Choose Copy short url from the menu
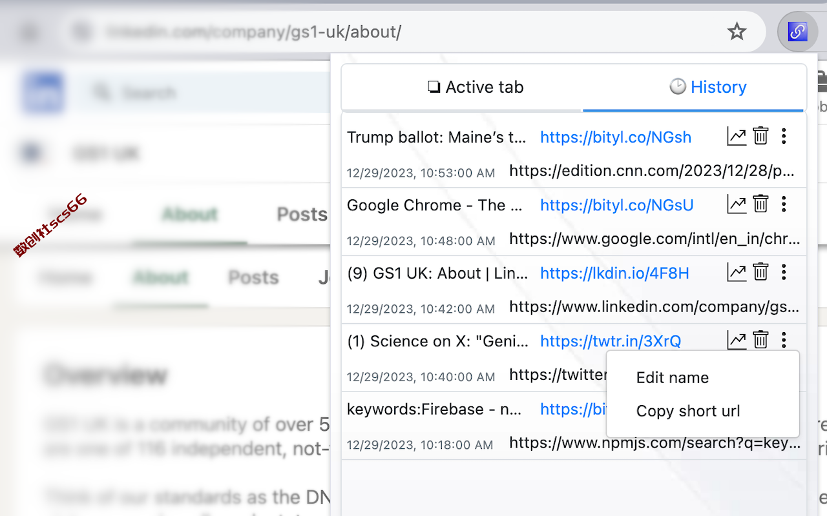This screenshot has height=516, width=827. (x=688, y=412)
